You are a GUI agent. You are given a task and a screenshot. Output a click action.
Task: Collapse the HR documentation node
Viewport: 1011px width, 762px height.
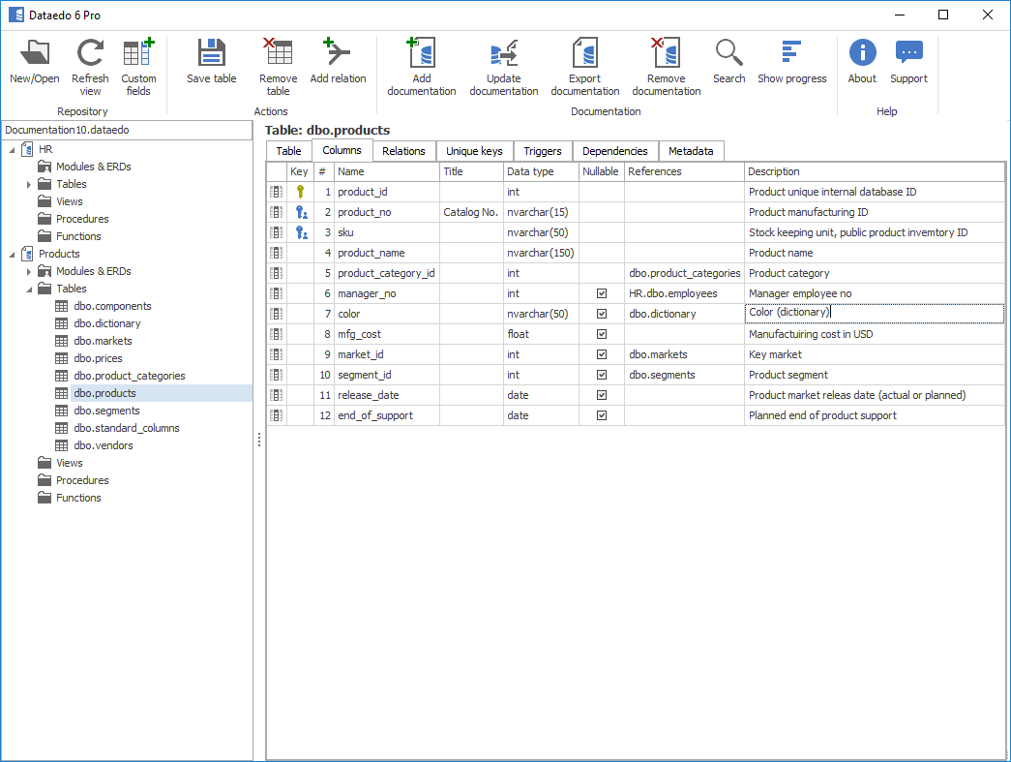[x=12, y=149]
